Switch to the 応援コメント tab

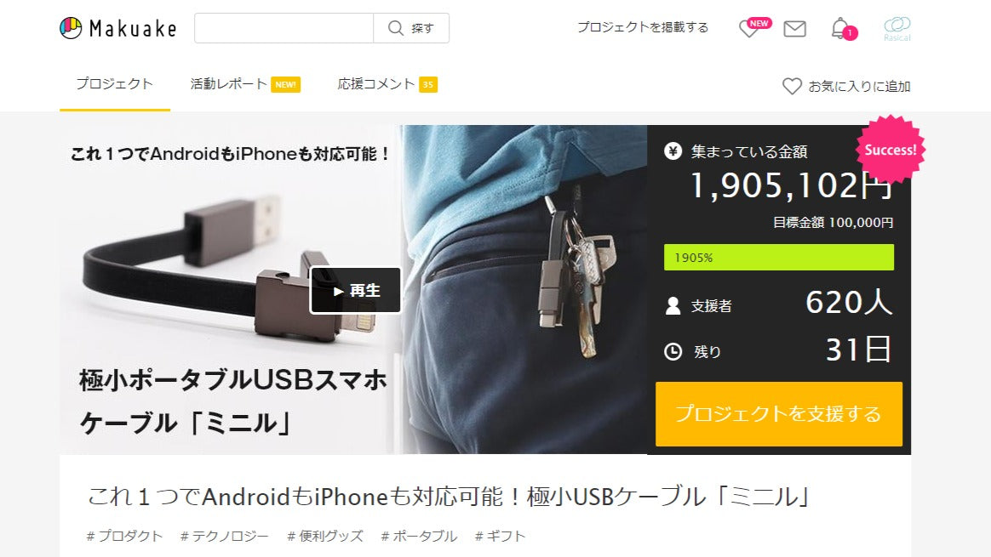click(387, 84)
